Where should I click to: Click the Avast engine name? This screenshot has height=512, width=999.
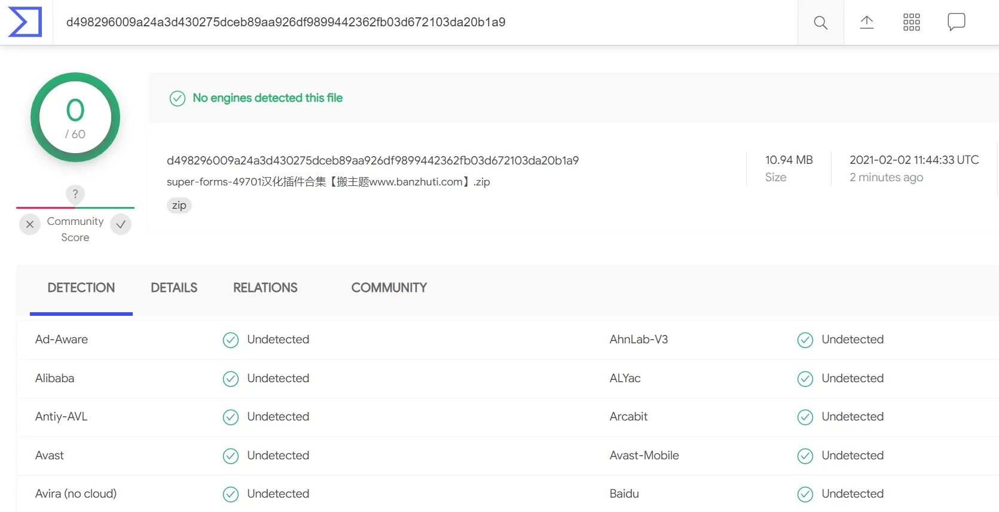(x=50, y=456)
